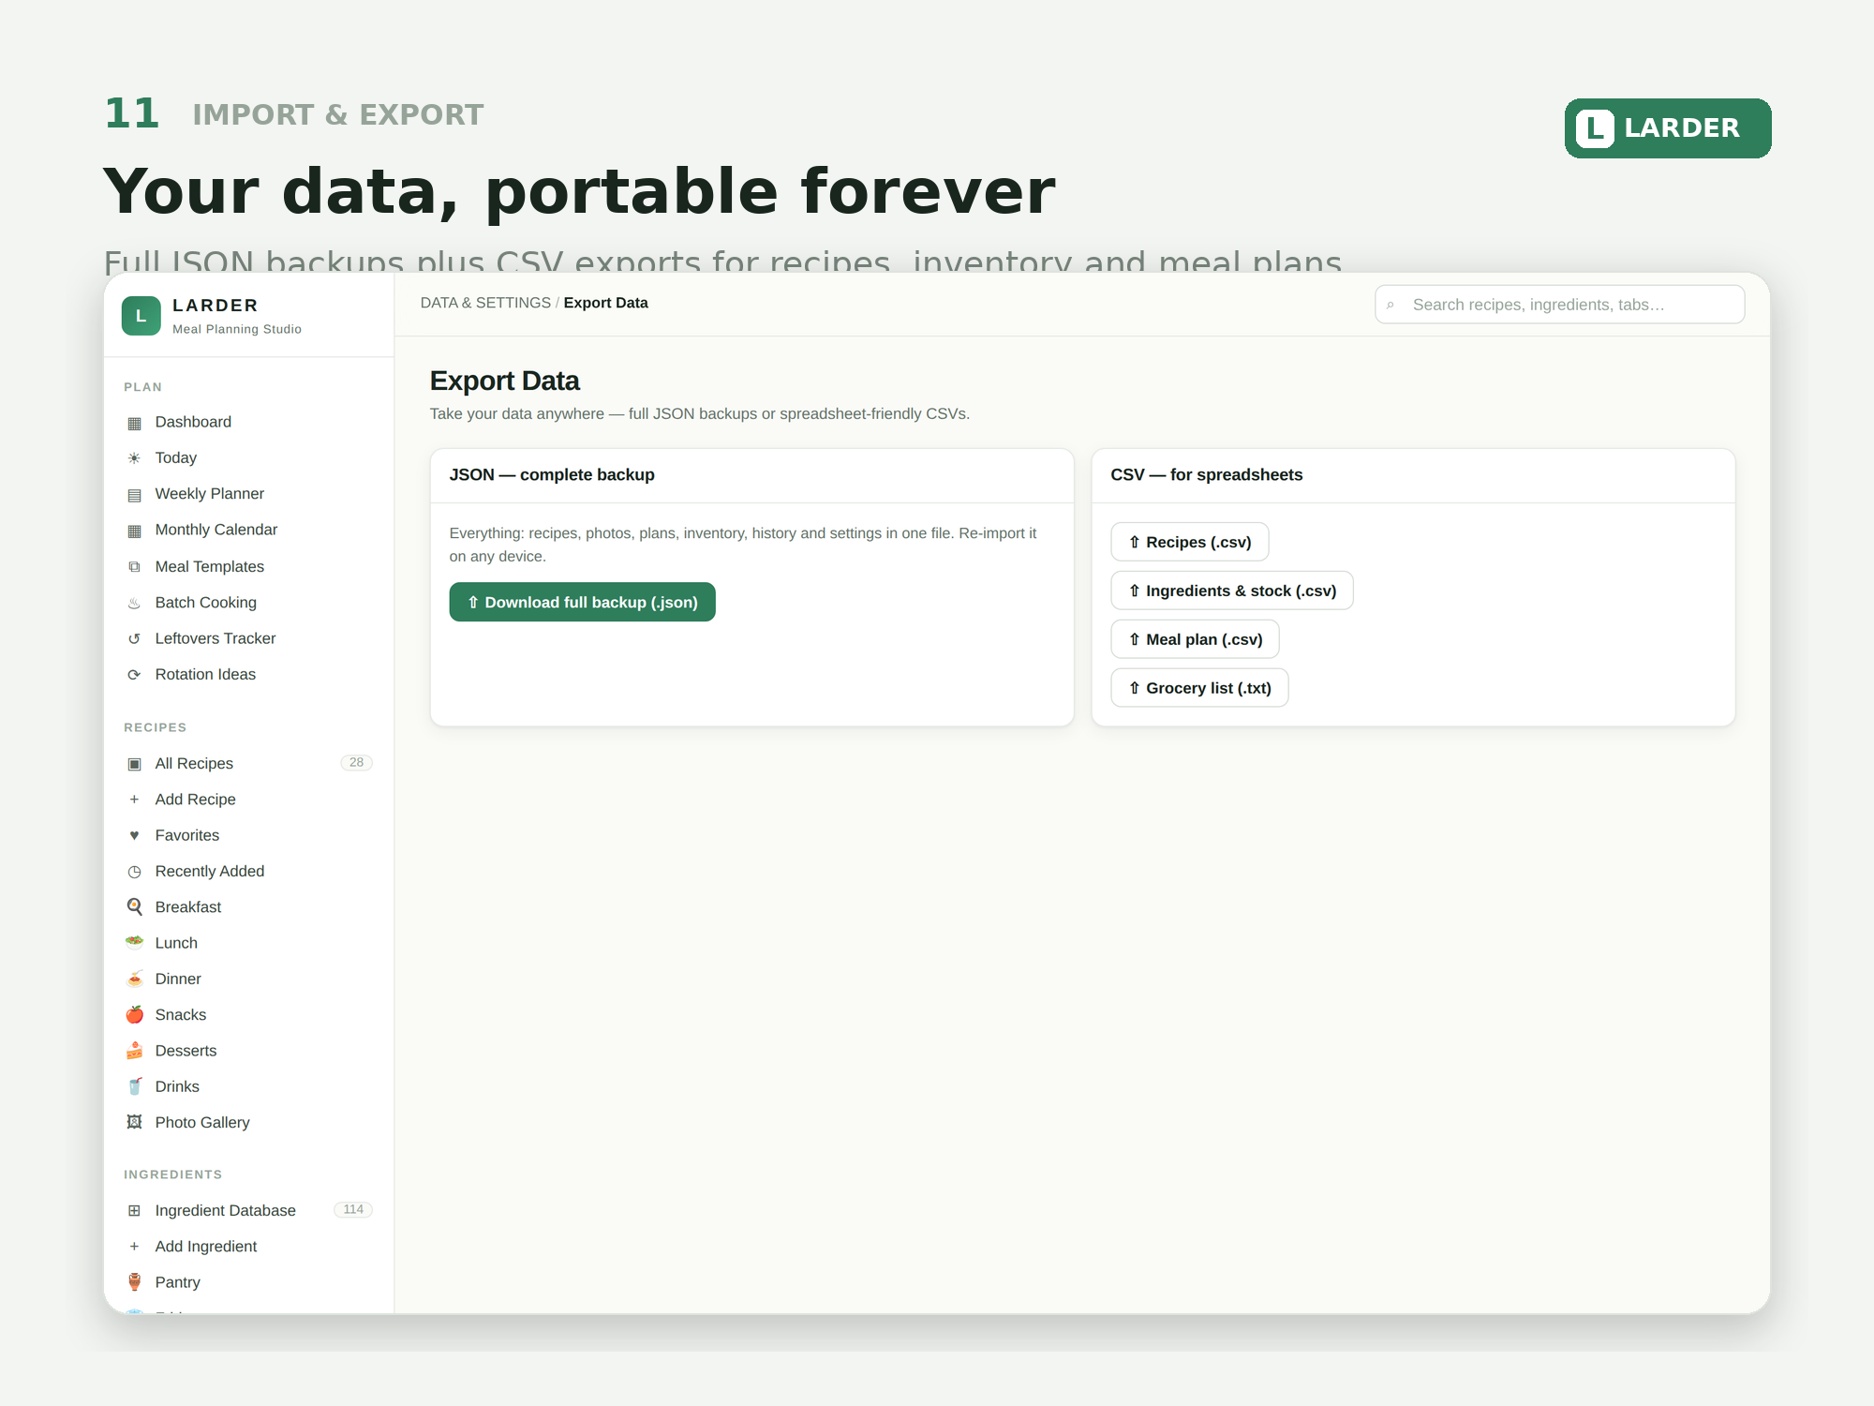The height and width of the screenshot is (1406, 1874).
Task: Click the plus icon beside Add Recipe
Action: coord(134,800)
